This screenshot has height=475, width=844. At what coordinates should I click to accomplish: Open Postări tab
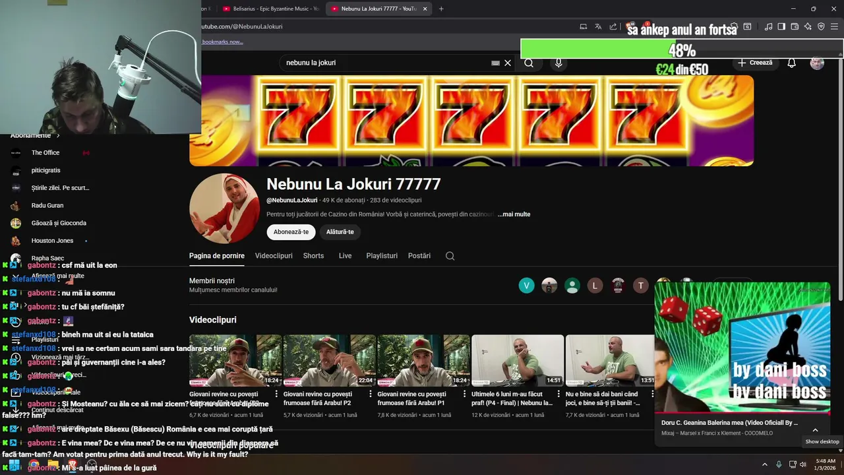[419, 256]
